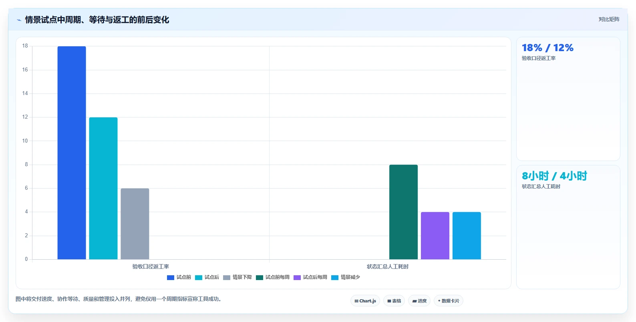Click the light blue 情景减少 bar at 4
The image size is (636, 322).
click(467, 236)
